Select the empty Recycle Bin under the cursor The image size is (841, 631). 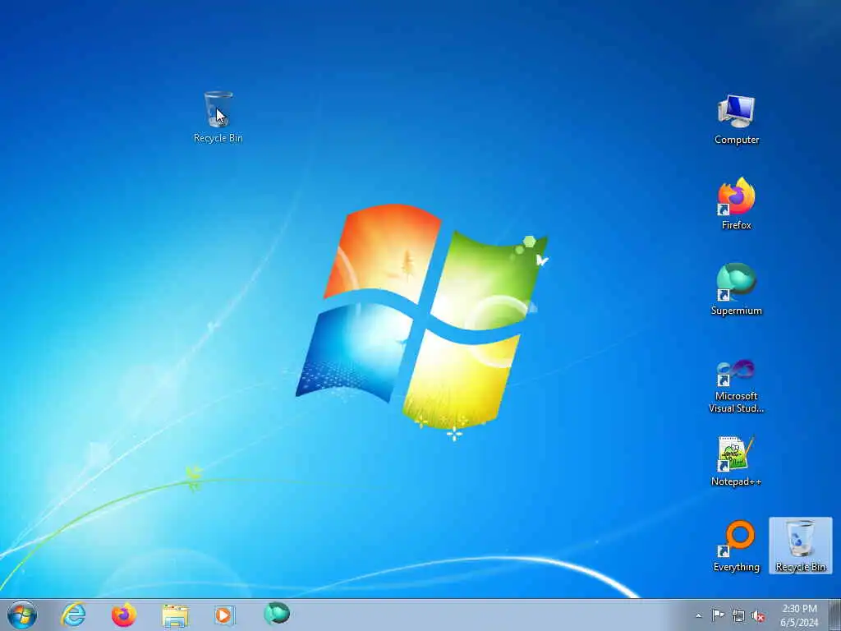click(x=218, y=117)
